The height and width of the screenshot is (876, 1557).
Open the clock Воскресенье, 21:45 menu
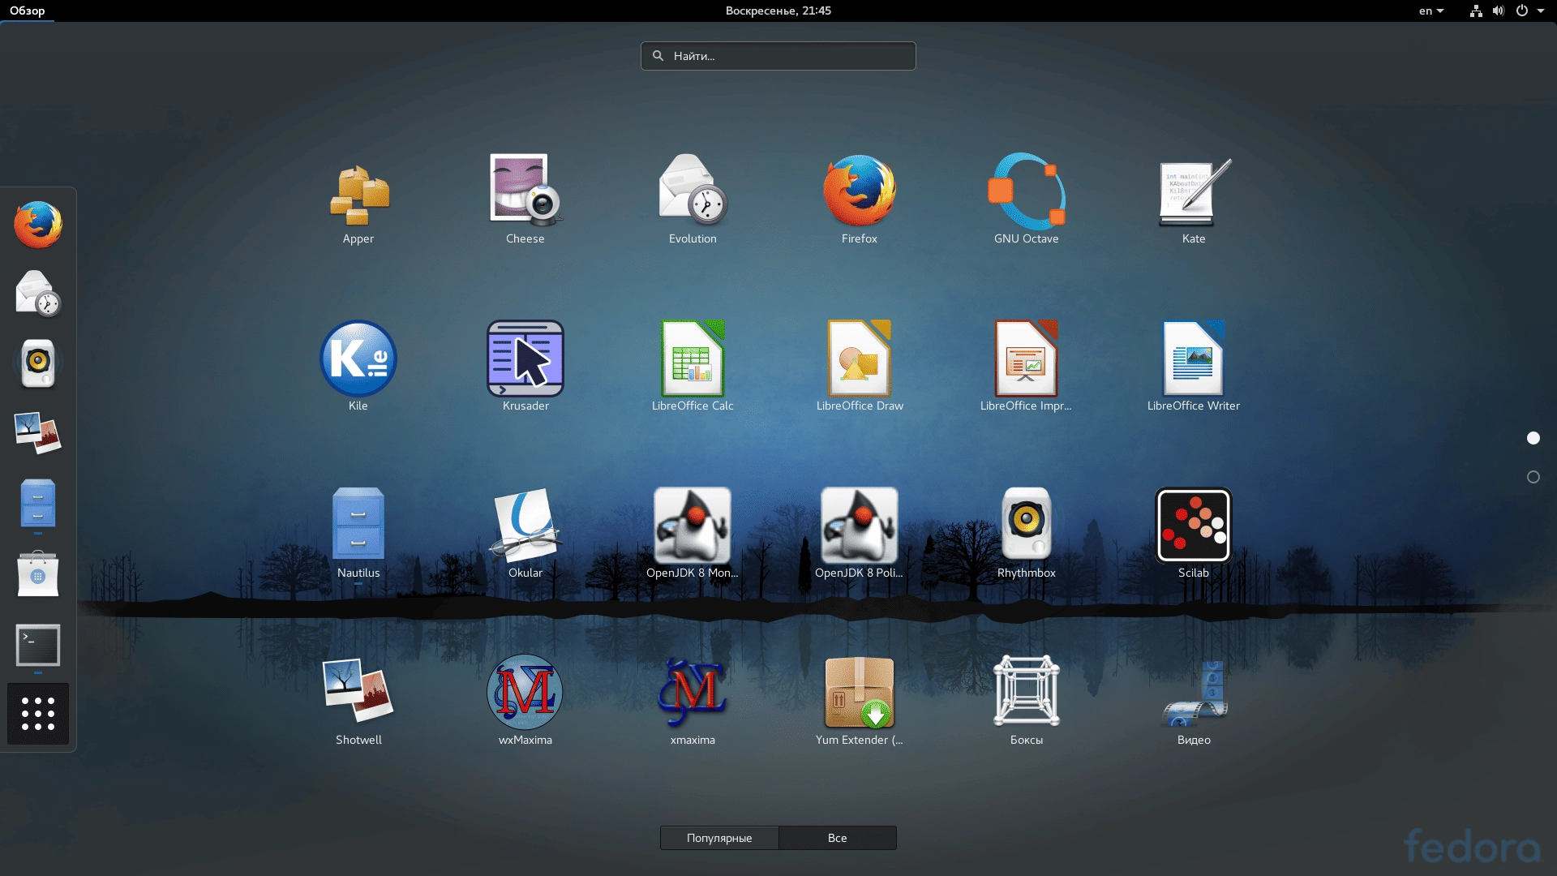pos(778,11)
